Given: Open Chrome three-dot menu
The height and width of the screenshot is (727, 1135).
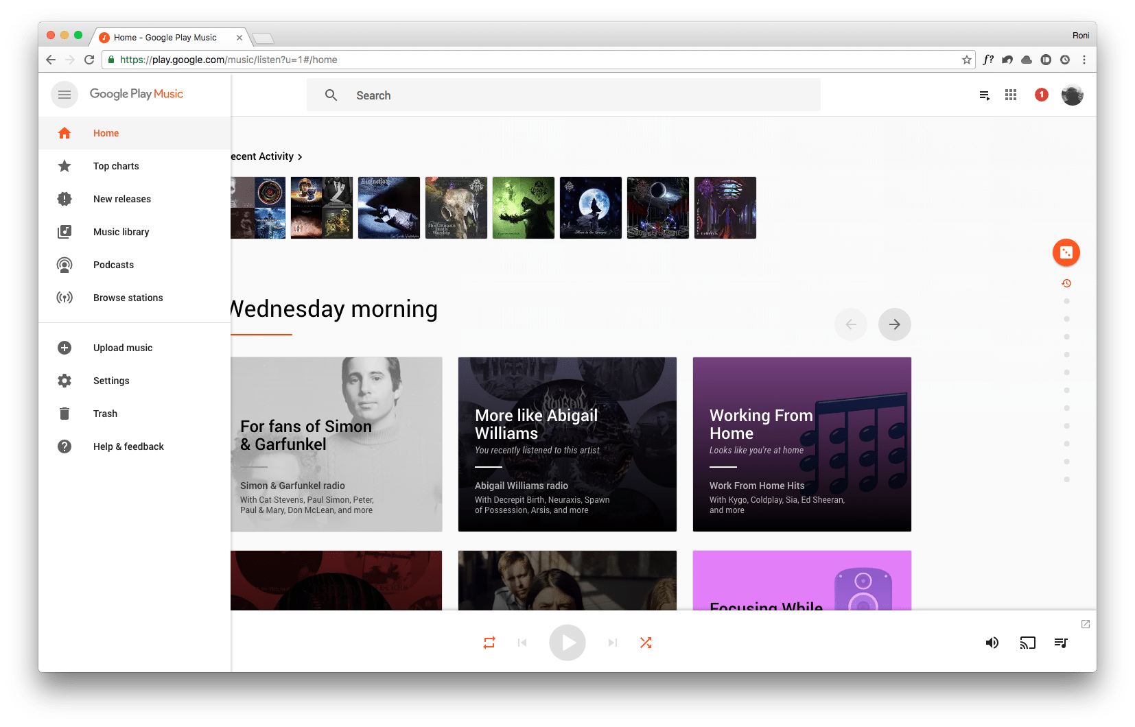Looking at the screenshot, I should click(x=1084, y=60).
